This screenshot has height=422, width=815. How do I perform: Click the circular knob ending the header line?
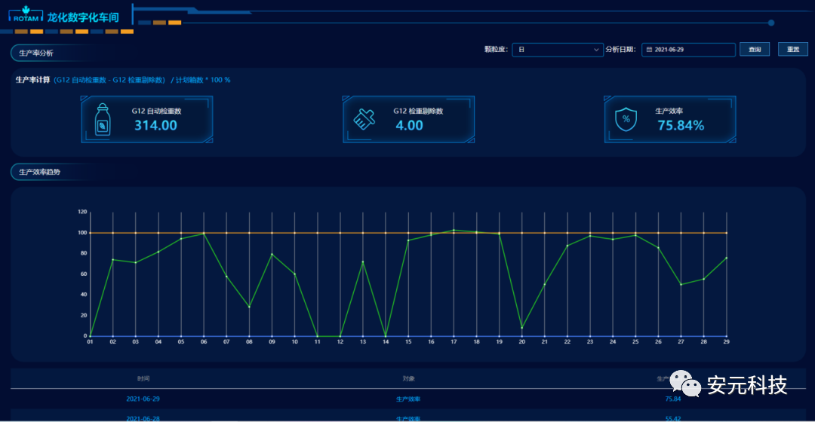(x=770, y=23)
